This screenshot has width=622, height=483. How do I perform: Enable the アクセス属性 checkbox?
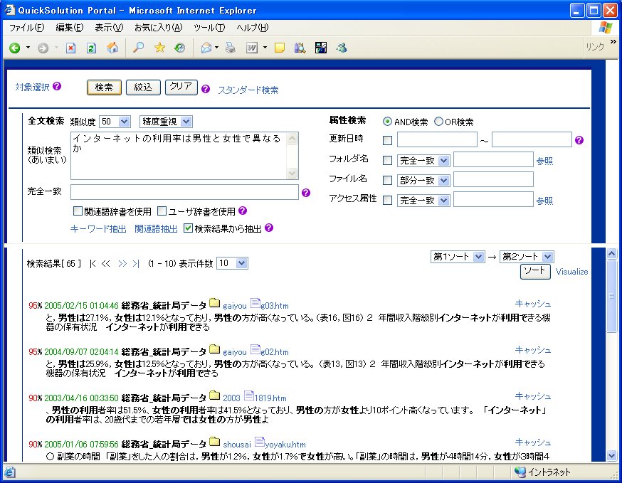[x=387, y=200]
